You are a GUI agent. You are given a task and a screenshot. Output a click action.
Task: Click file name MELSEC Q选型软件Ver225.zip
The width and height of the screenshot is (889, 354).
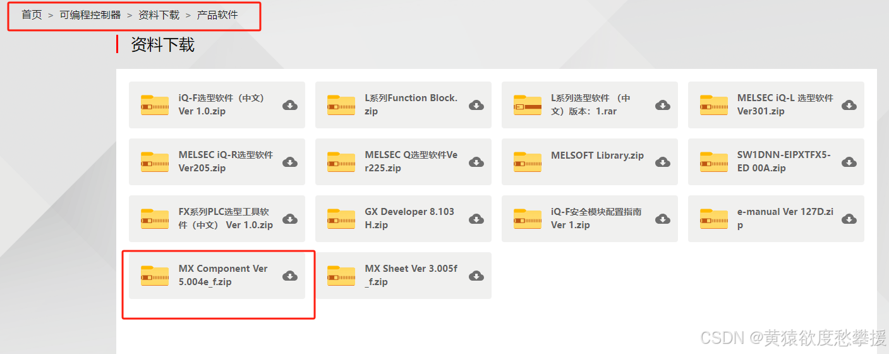411,162
